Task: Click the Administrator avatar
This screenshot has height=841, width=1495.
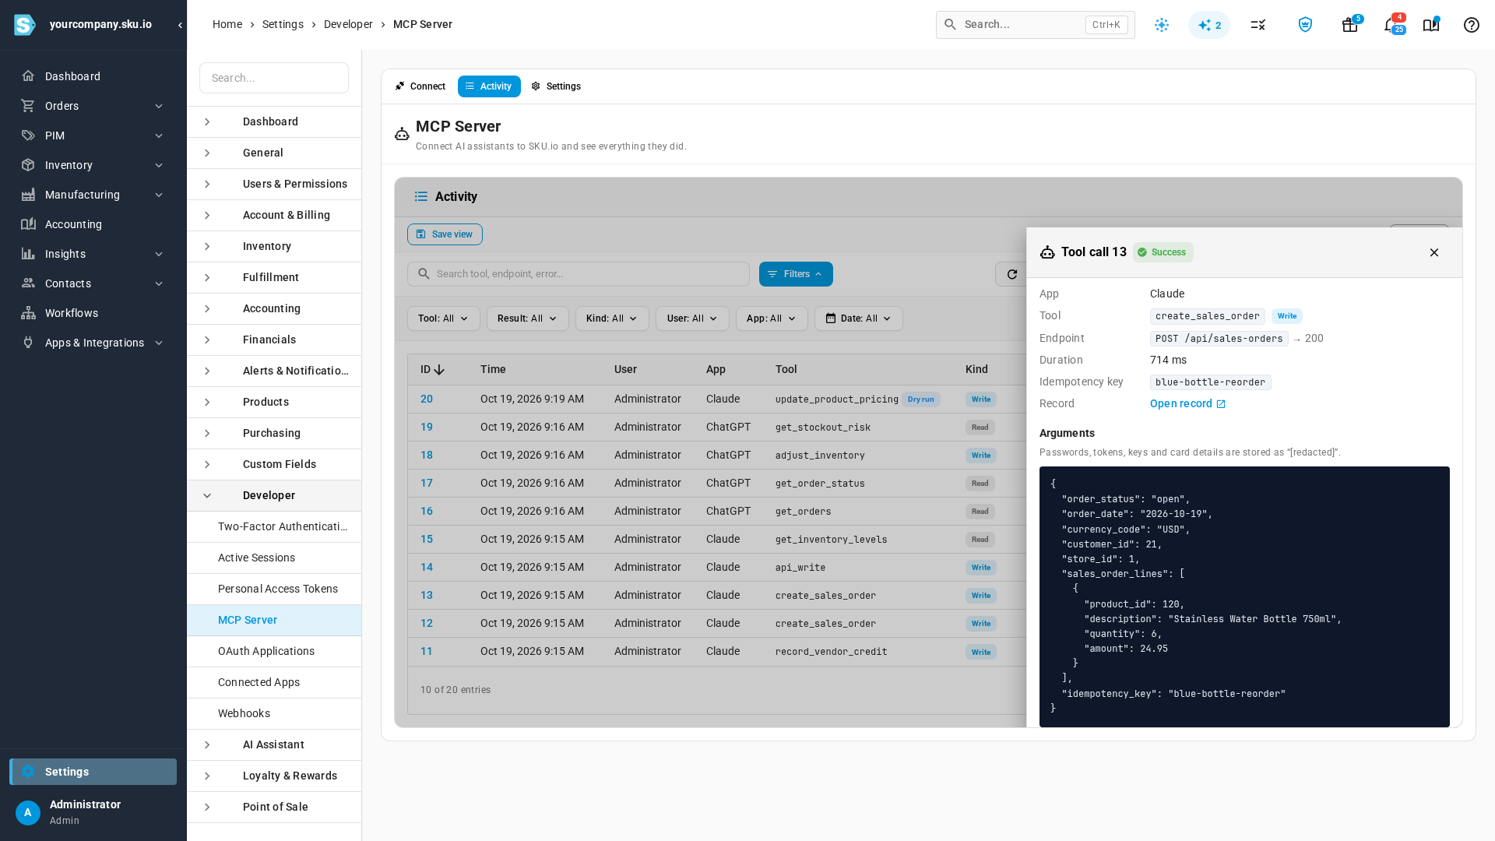Action: (x=28, y=813)
